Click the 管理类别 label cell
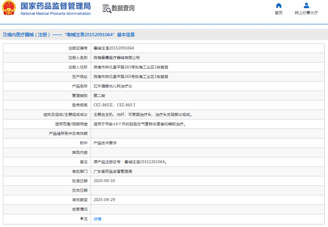The width and height of the screenshot is (328, 227). [x=47, y=96]
